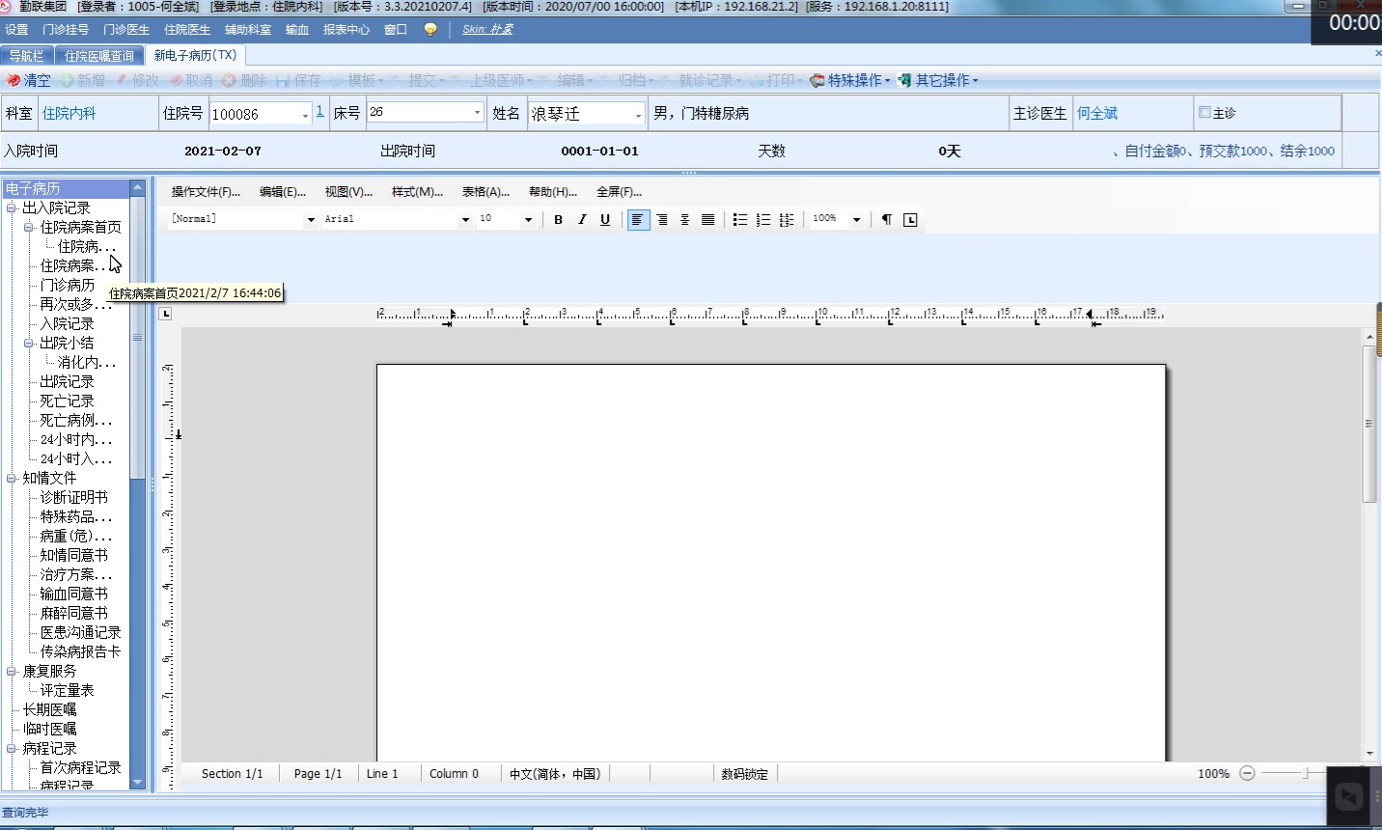Click the 何全斌 doctor link
1382x830 pixels.
tap(1097, 113)
